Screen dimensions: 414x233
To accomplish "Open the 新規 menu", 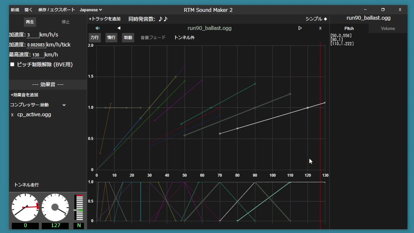I will pos(15,10).
